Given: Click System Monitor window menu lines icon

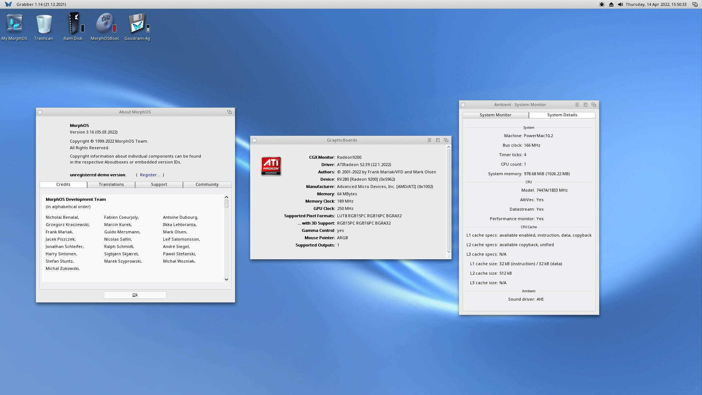Looking at the screenshot, I should point(577,105).
